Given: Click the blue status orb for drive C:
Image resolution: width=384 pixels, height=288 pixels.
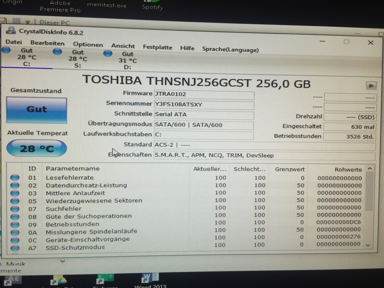Looking at the screenshot, I should [x=6, y=50].
